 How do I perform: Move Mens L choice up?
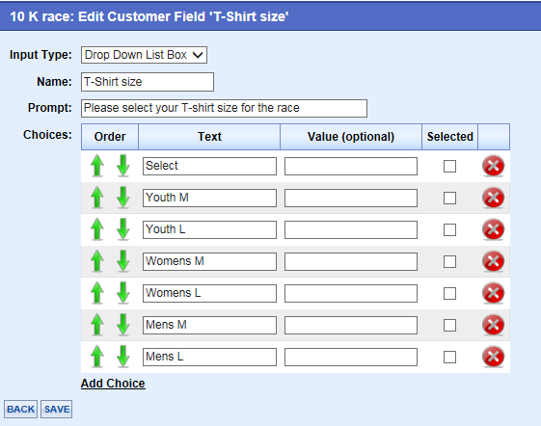click(x=97, y=357)
